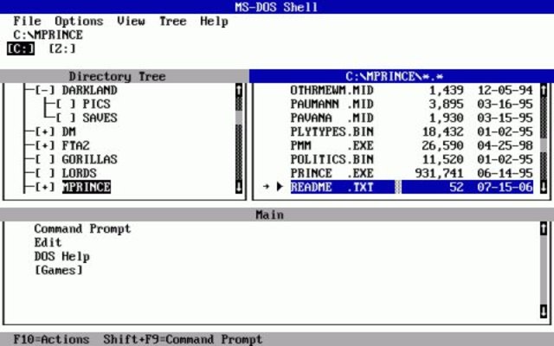
Task: Select the GORILLAS directory
Action: (90, 159)
